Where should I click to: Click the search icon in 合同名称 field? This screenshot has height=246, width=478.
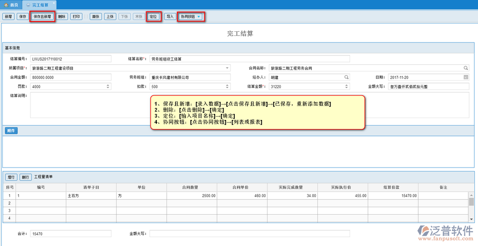tap(465, 68)
